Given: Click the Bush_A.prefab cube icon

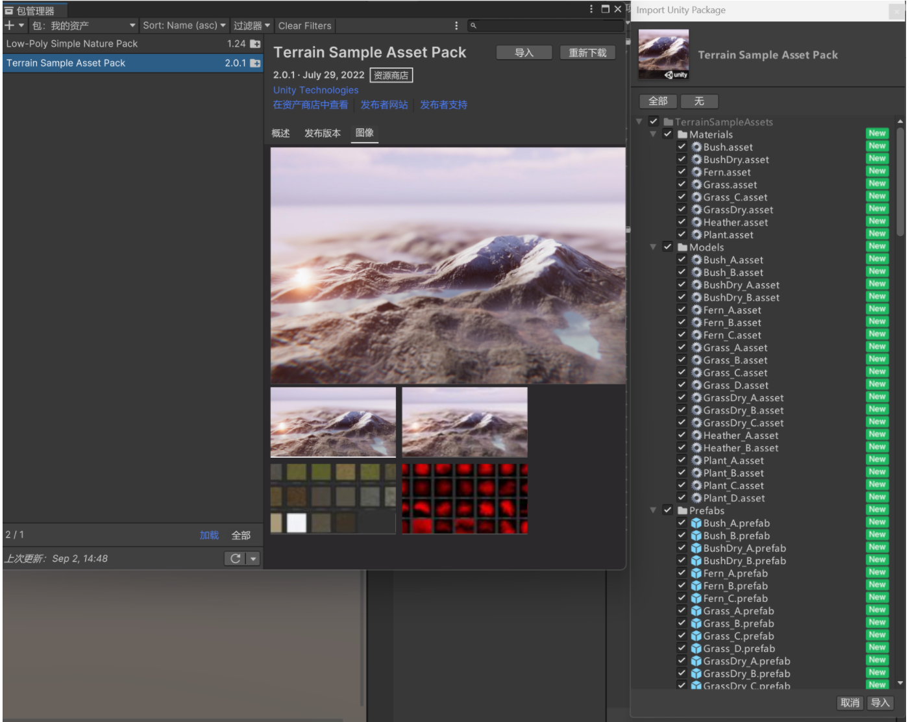Looking at the screenshot, I should pos(696,523).
